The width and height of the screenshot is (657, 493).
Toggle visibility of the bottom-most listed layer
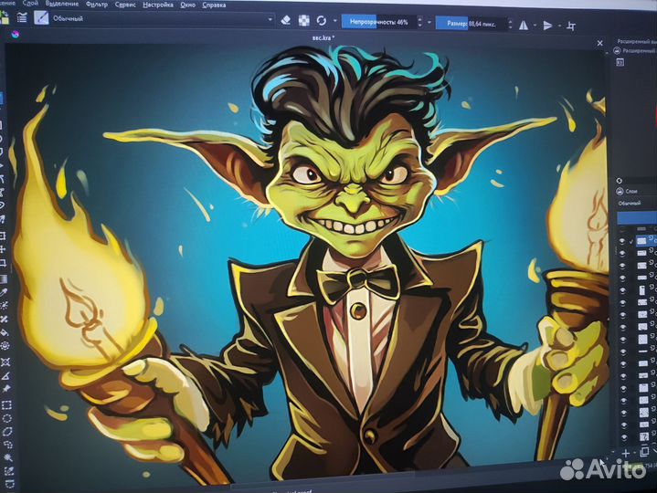tap(624, 437)
